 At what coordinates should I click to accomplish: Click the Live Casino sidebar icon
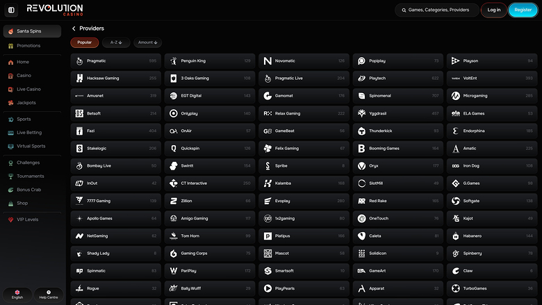[x=10, y=89]
